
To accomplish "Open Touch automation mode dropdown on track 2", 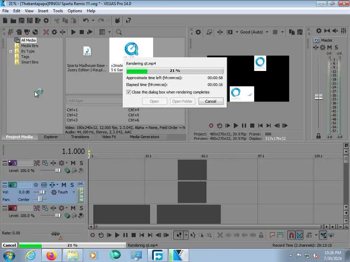I will point(74,192).
